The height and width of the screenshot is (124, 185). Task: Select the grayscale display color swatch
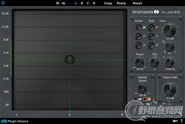click(x=138, y=99)
